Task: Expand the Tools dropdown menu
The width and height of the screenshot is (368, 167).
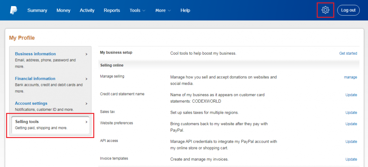Action: (137, 10)
